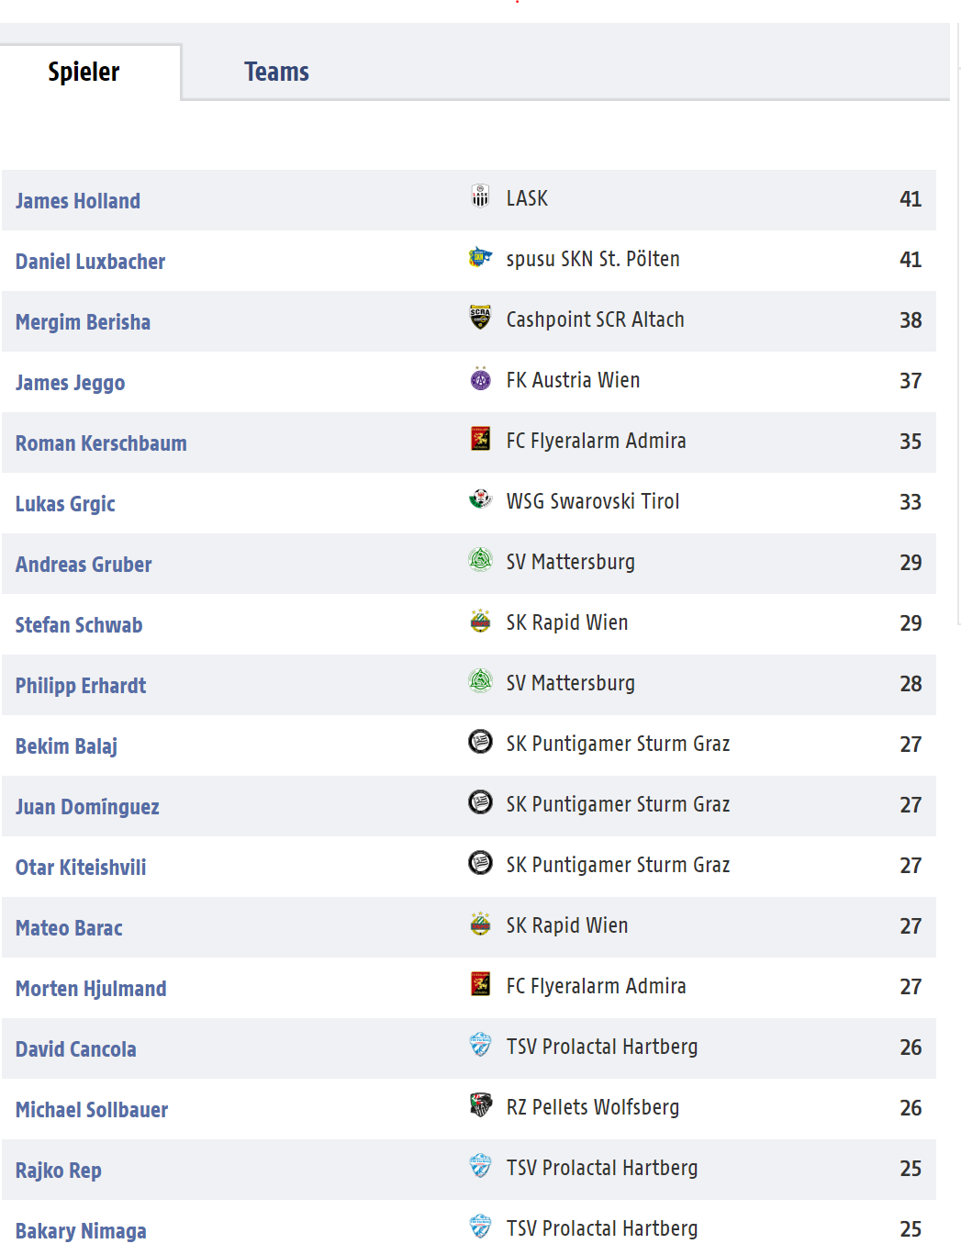This screenshot has height=1255, width=961.
Task: Click the SCR Altach crest icon
Action: point(480,318)
